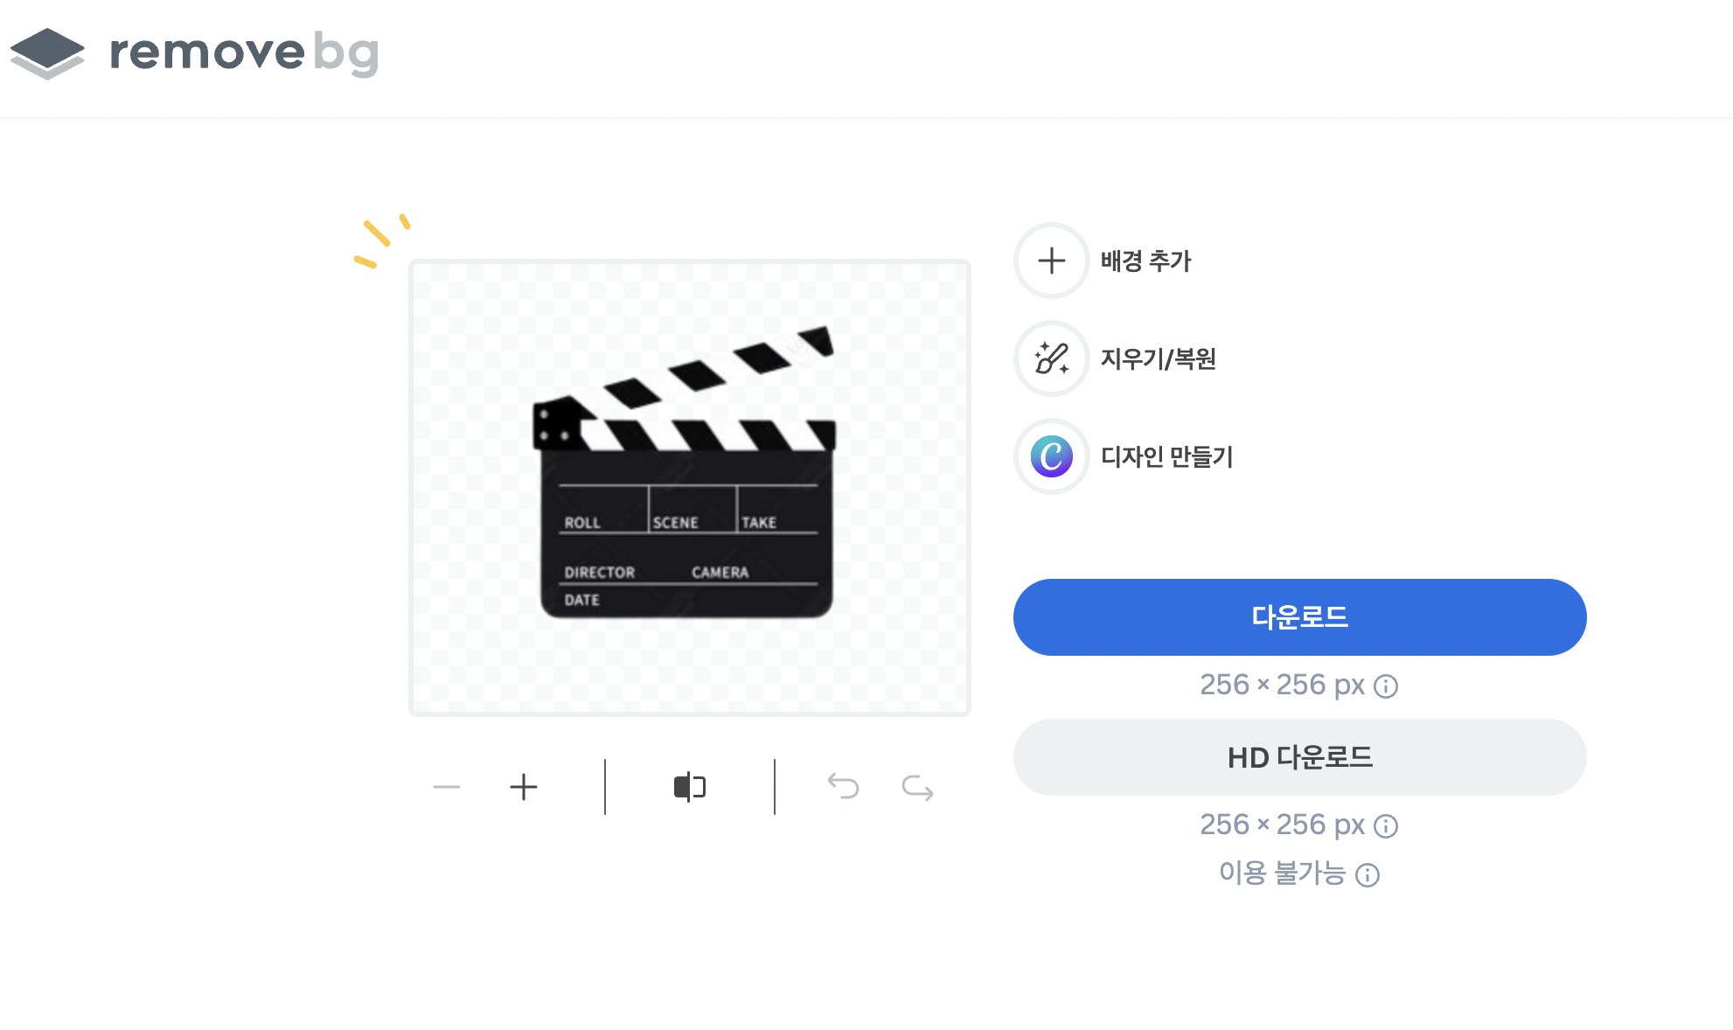Screen dimensions: 1733x1030
Task: Click the removebg wordmark text
Action: point(244,52)
